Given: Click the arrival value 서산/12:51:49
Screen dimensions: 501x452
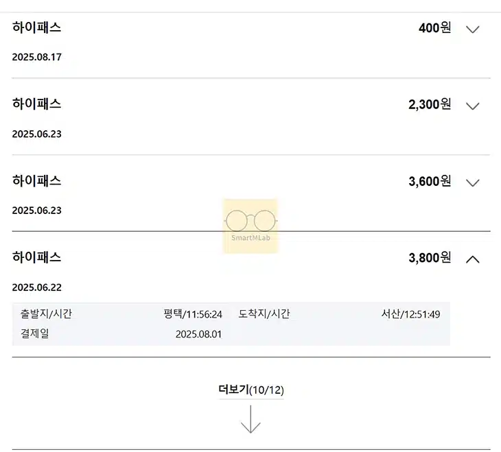Looking at the screenshot, I should click(410, 314).
